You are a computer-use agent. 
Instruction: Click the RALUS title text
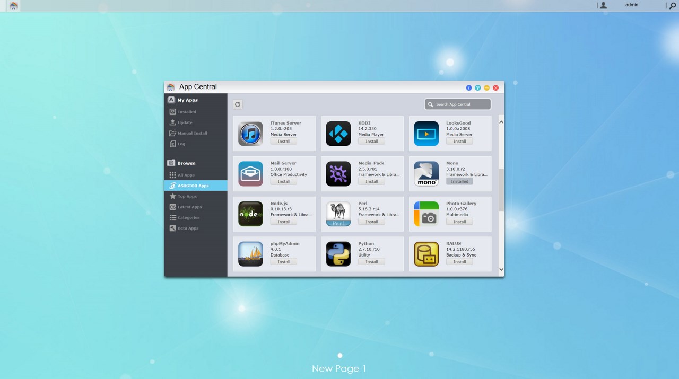(454, 244)
